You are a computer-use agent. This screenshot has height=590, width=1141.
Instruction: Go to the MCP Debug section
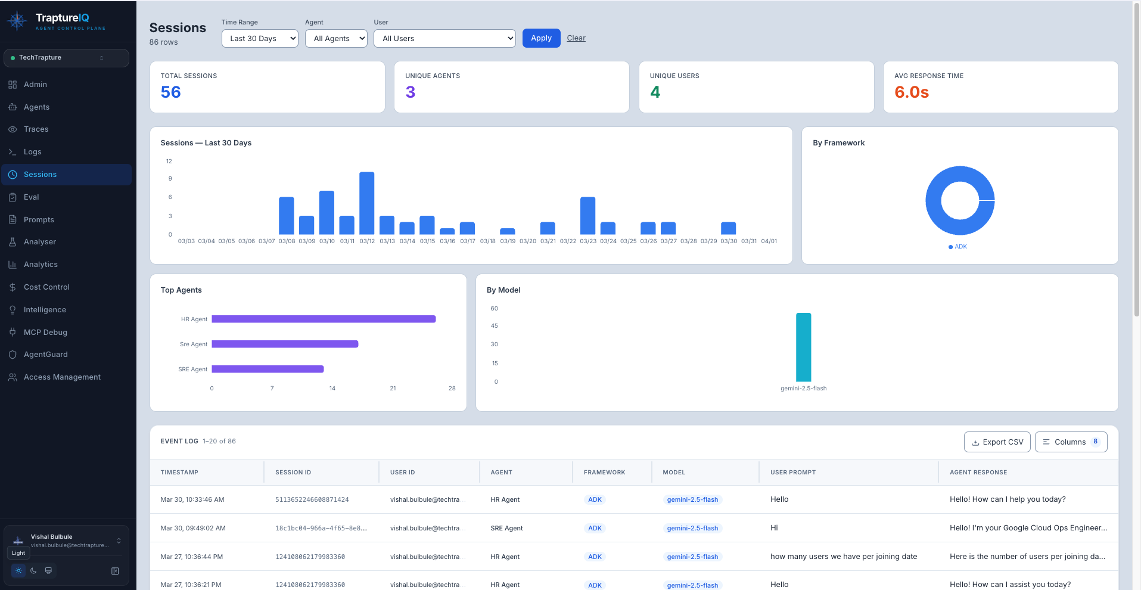(x=44, y=332)
